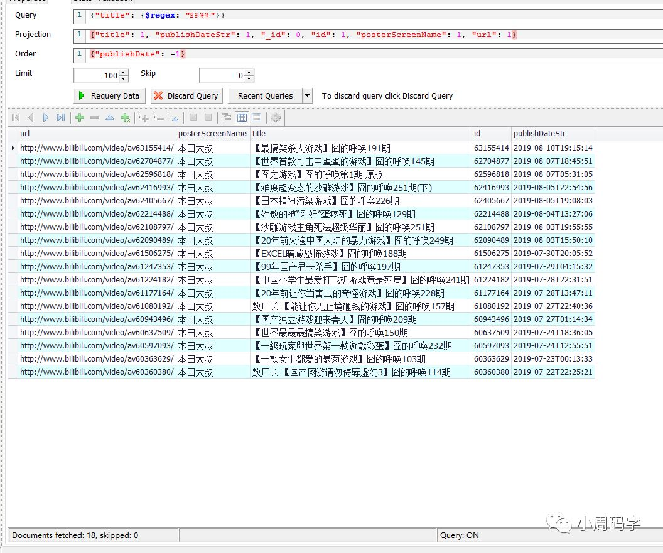Select row marker for av63155414
Image resolution: width=663 pixels, height=553 pixels.
(x=13, y=148)
